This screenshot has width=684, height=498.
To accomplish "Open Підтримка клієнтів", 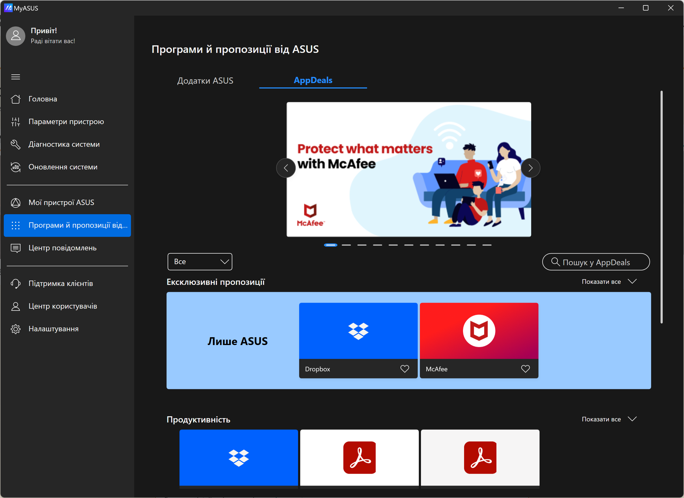I will [67, 284].
